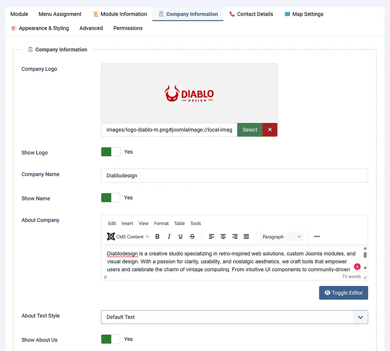Justify the editor text
Image resolution: width=390 pixels, height=351 pixels.
(x=246, y=236)
